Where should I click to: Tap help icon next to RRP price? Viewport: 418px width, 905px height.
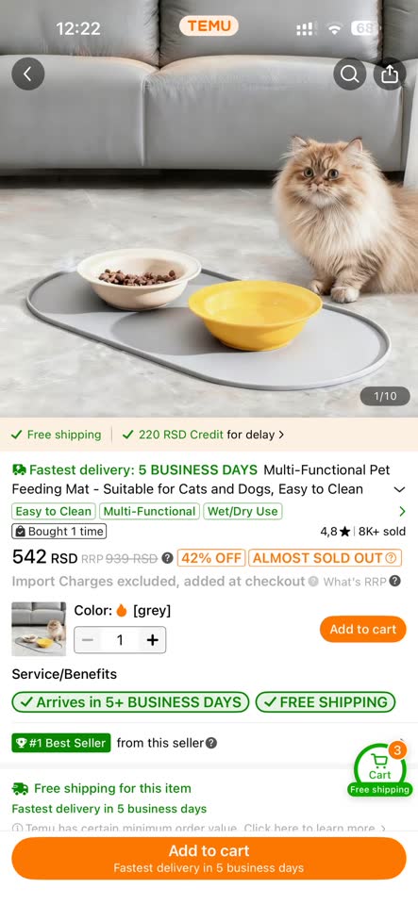[167, 558]
